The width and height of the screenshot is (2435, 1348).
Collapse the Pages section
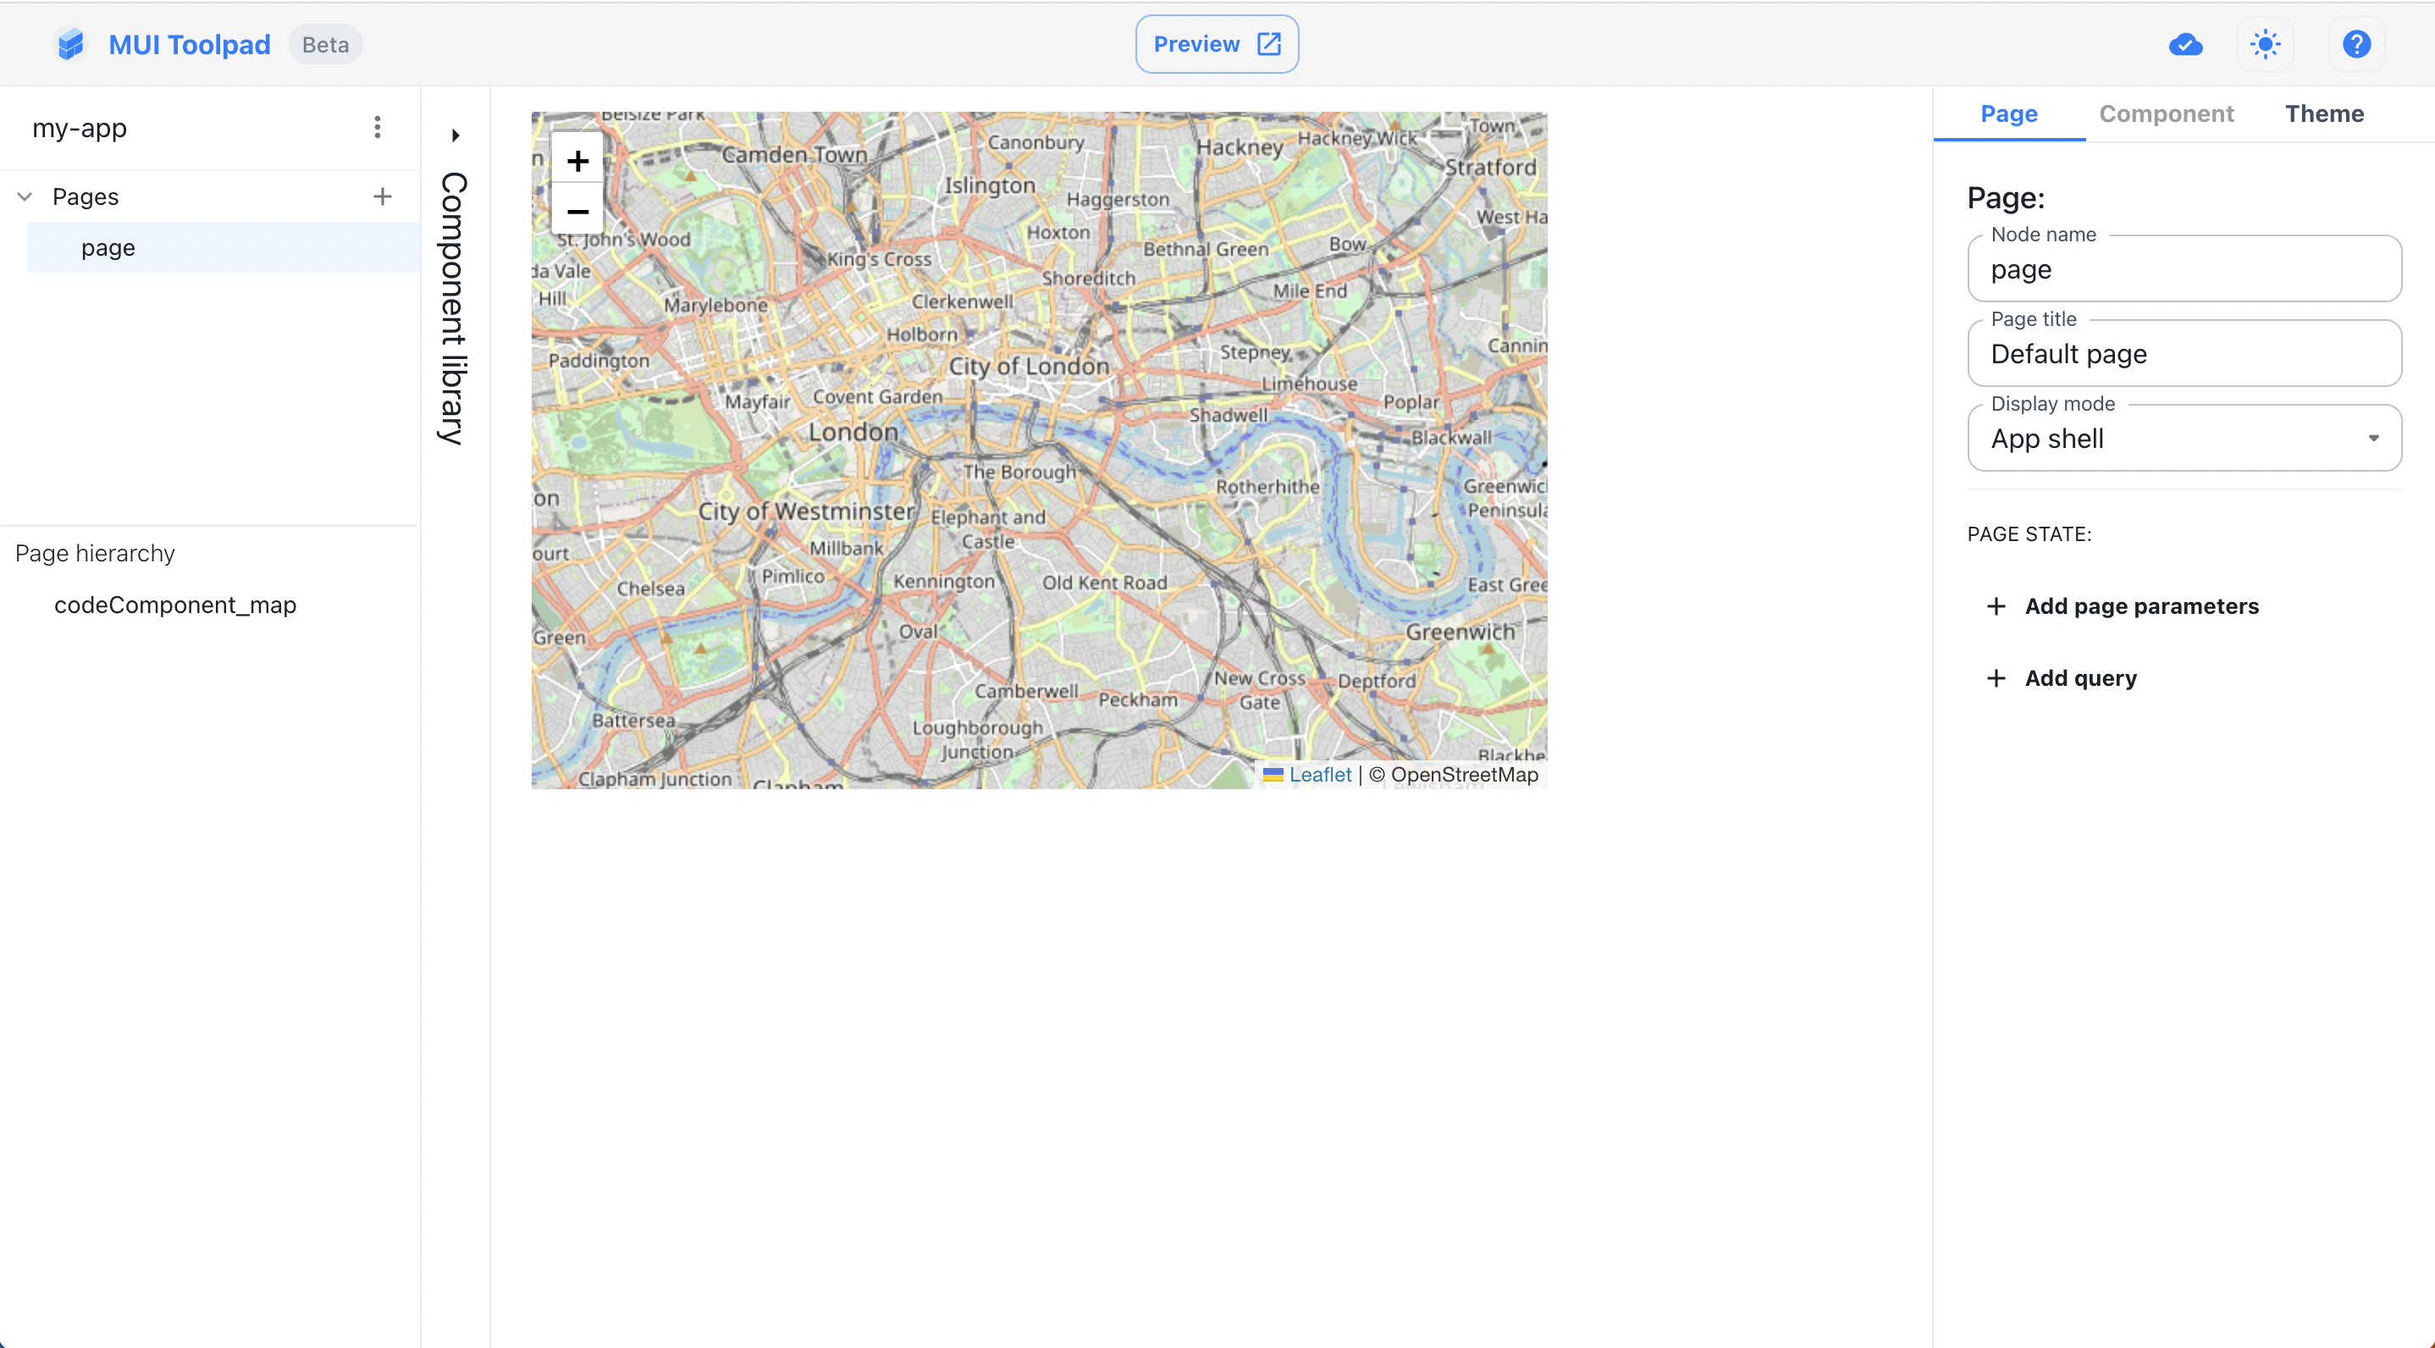[x=24, y=196]
